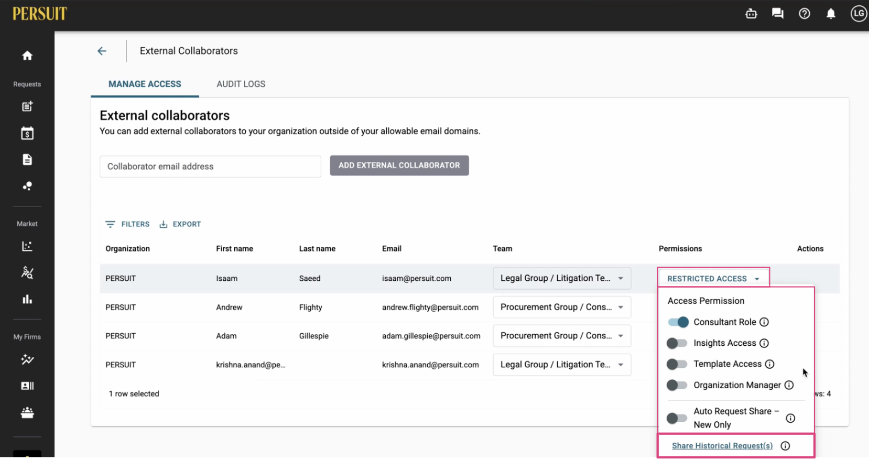The image size is (869, 460).
Task: Enable the Organization Manager toggle
Action: click(677, 385)
